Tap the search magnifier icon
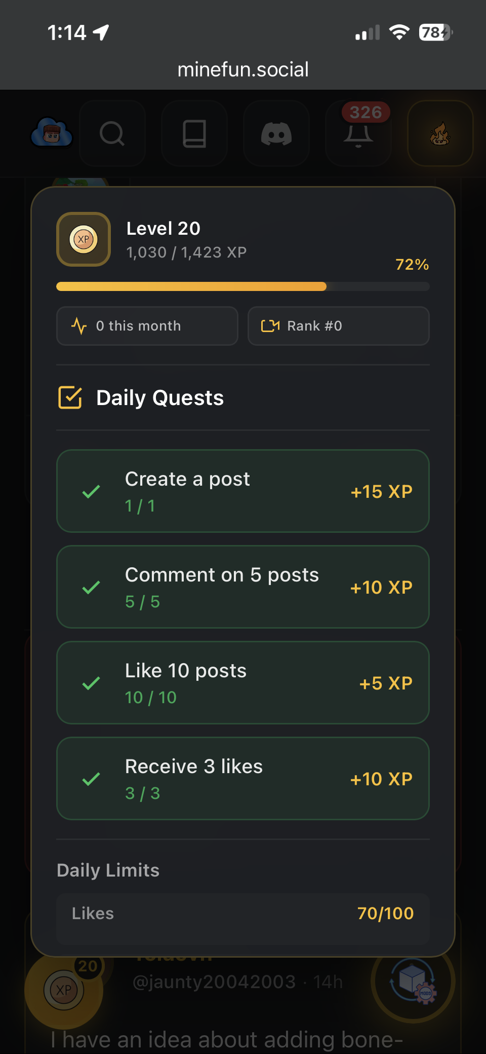This screenshot has width=486, height=1054. (x=112, y=133)
